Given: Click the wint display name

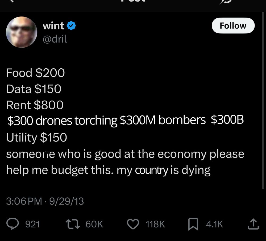Looking at the screenshot, I should tap(53, 26).
